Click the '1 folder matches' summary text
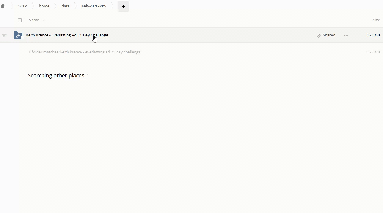The image size is (383, 213). (x=85, y=52)
